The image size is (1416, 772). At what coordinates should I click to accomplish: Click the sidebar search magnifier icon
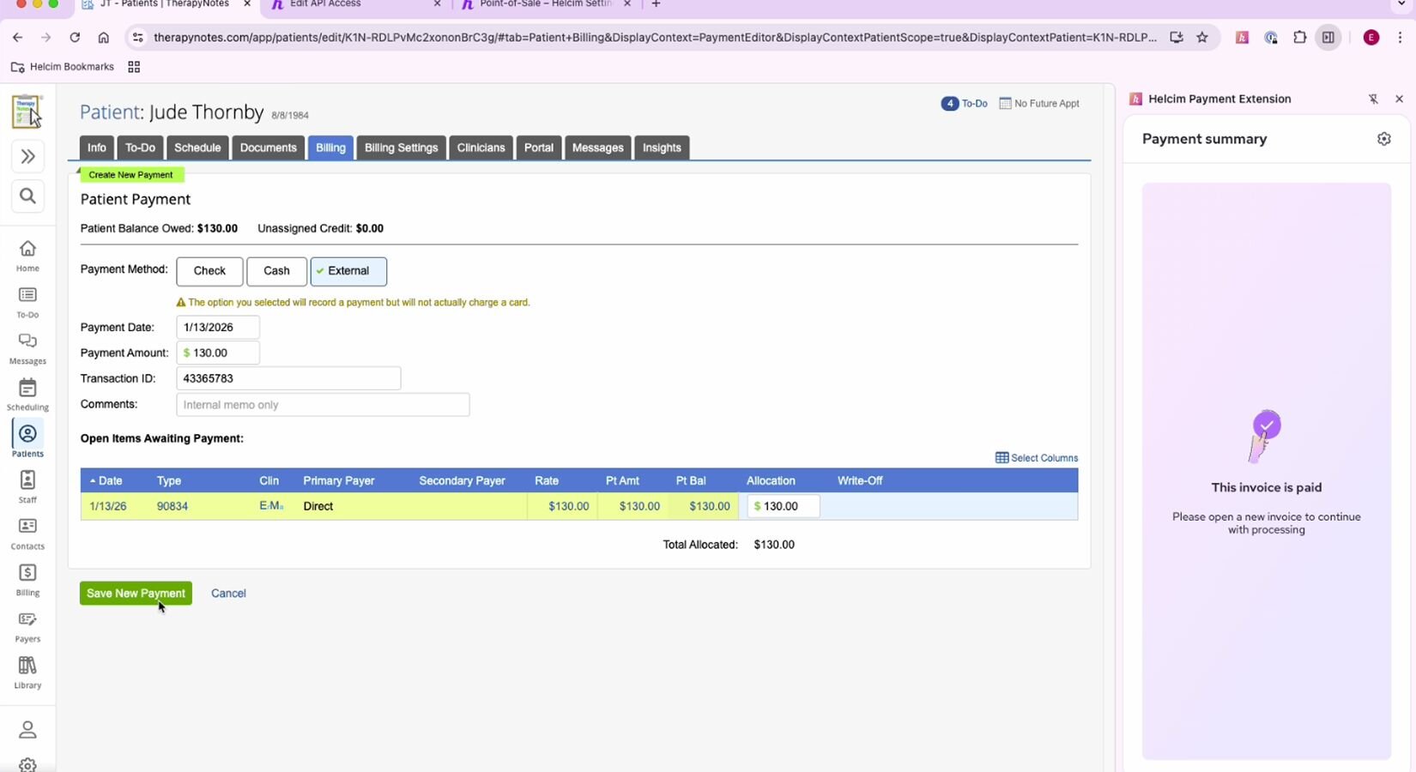click(x=27, y=196)
